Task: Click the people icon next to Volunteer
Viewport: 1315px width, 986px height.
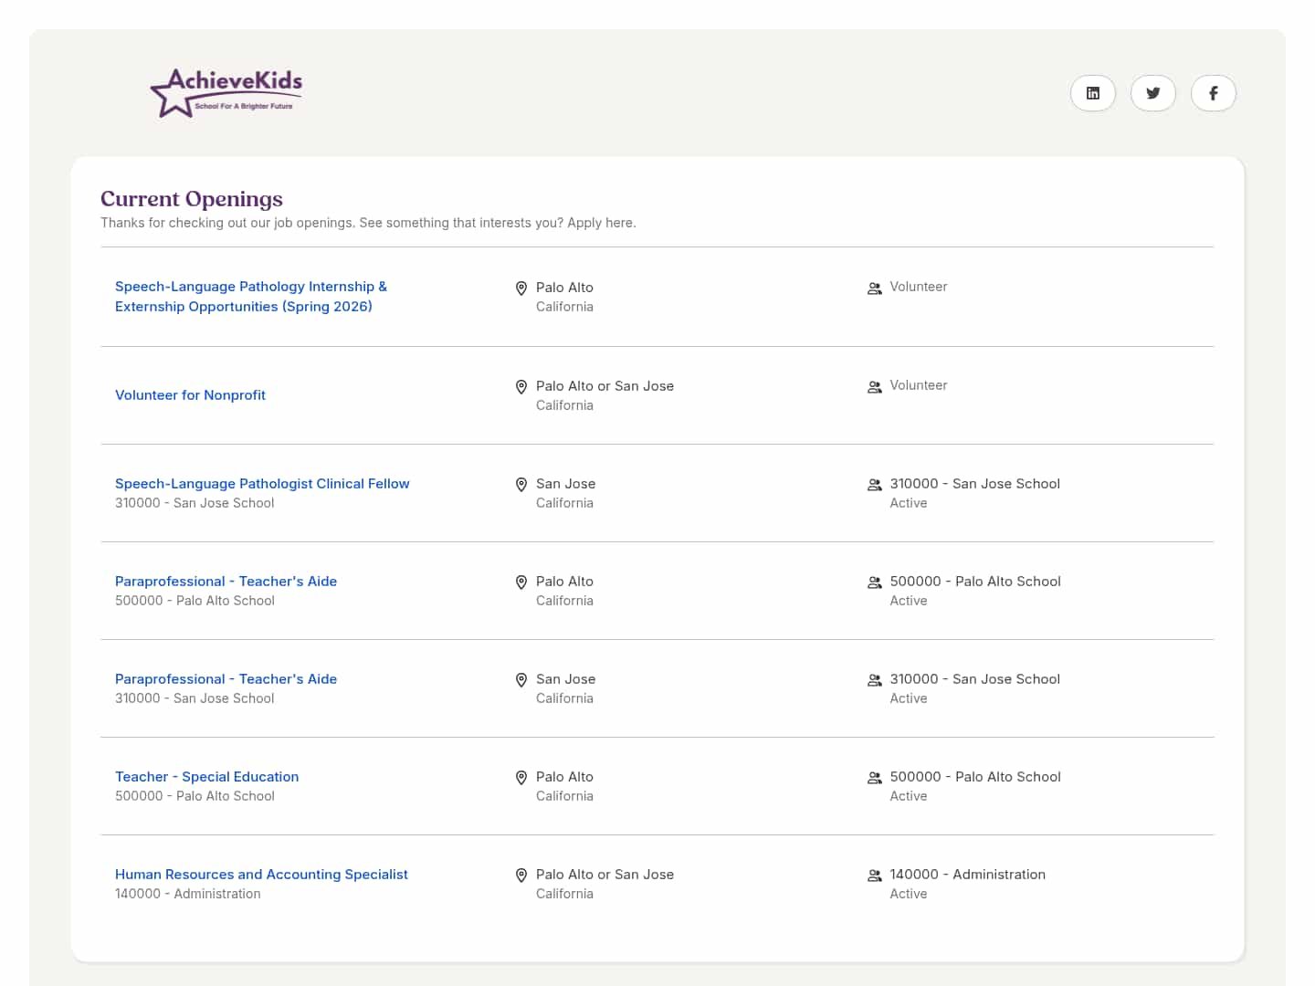Action: click(x=874, y=287)
